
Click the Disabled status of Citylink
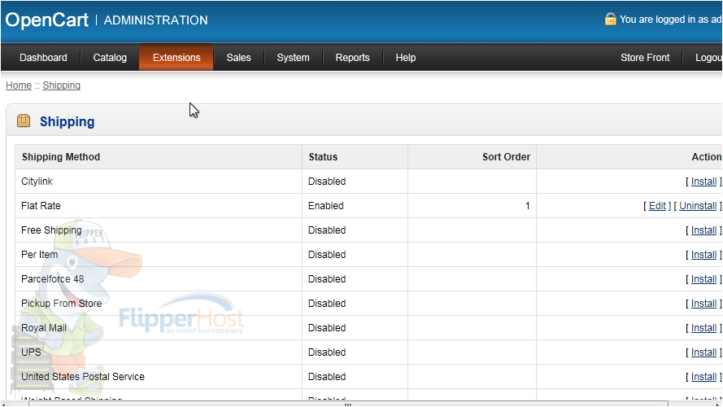327,182
